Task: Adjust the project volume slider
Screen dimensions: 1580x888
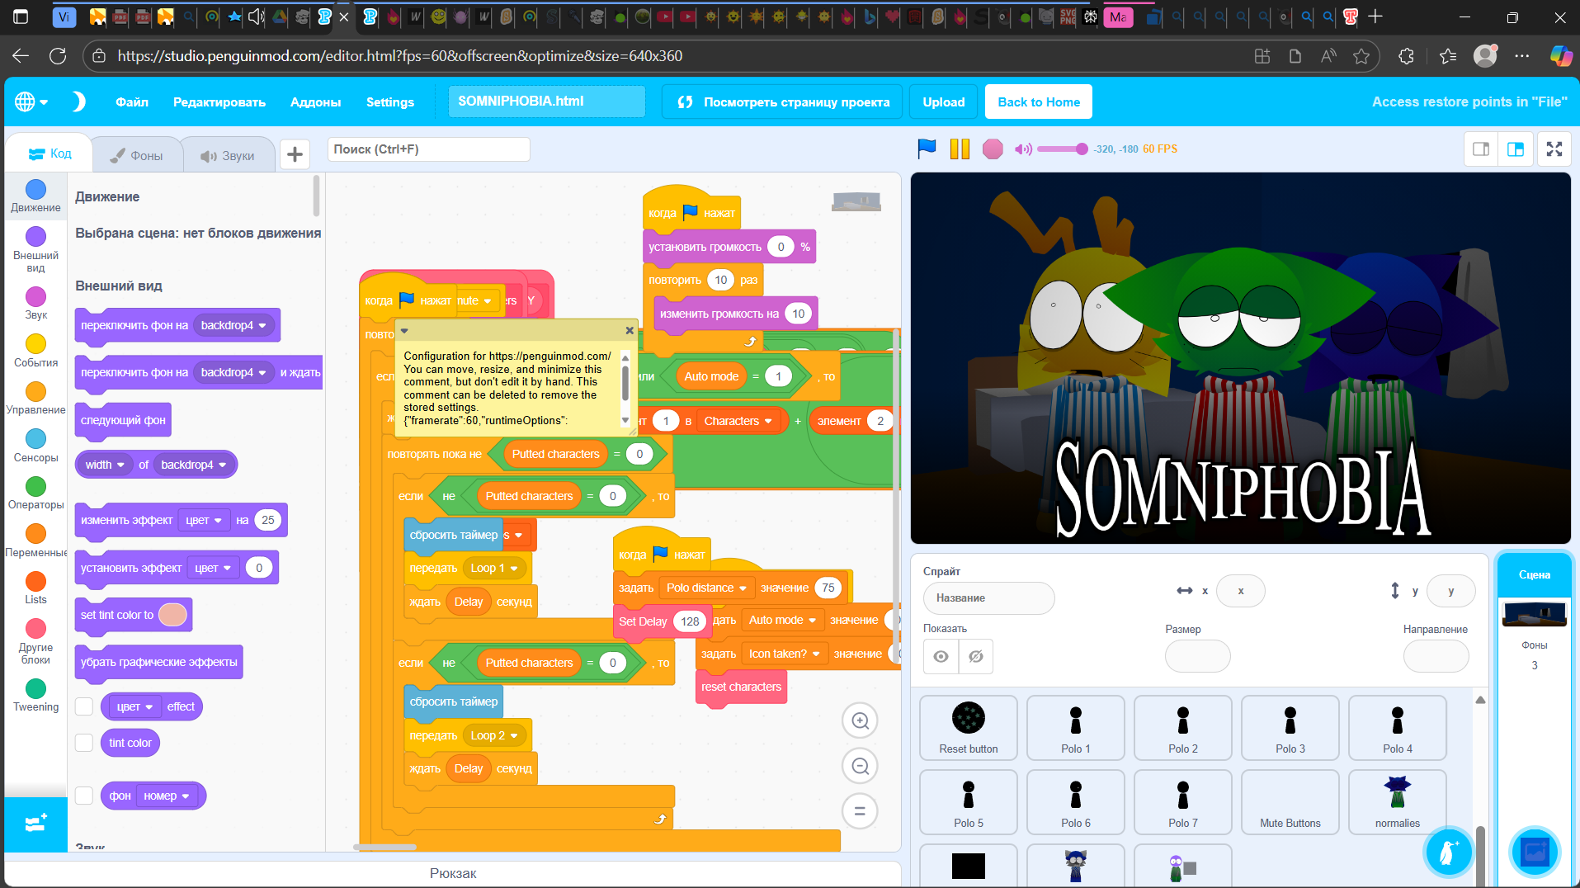Action: pyautogui.click(x=1063, y=149)
